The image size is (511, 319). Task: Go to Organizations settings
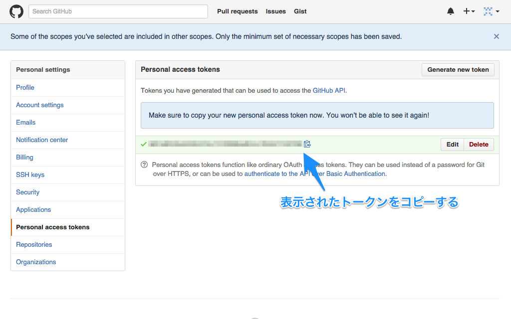click(36, 262)
